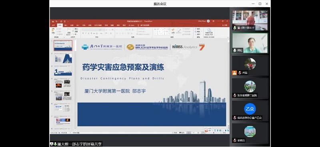Toggle Italic formatting in the font group
Screen dimensions: 320x147
click(86, 33)
